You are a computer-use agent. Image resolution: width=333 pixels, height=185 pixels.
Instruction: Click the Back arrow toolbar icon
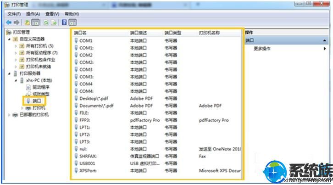9,22
